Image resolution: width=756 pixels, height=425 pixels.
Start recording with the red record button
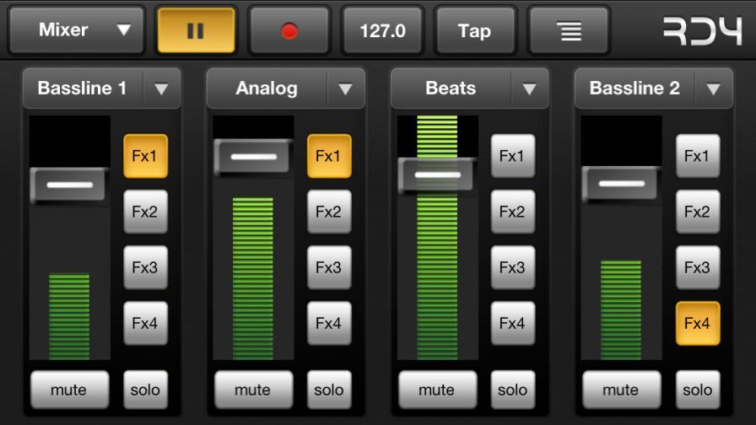tap(289, 31)
